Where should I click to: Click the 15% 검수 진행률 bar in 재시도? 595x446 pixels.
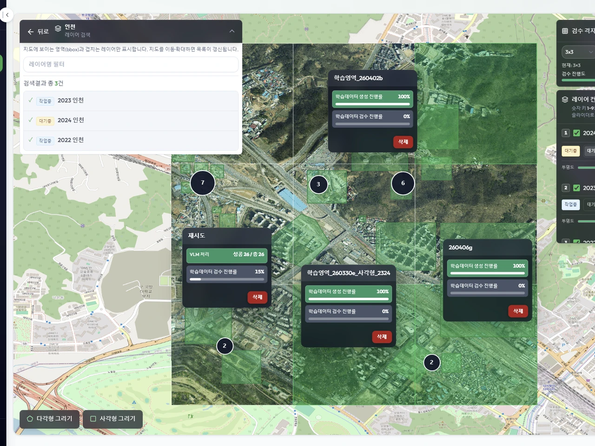click(x=227, y=274)
